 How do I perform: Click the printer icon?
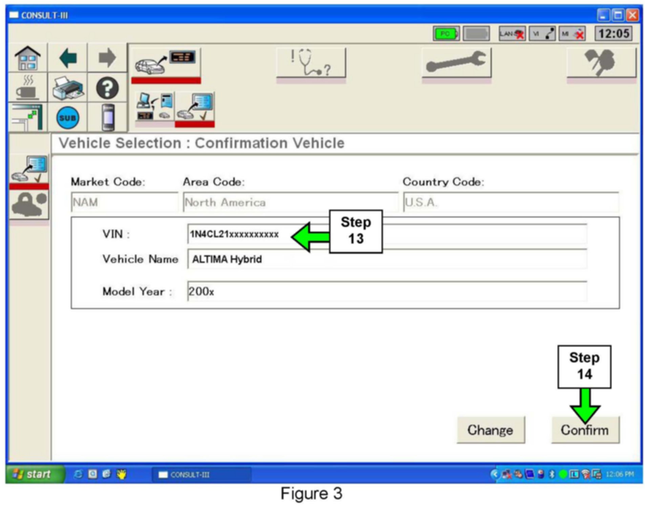[68, 88]
